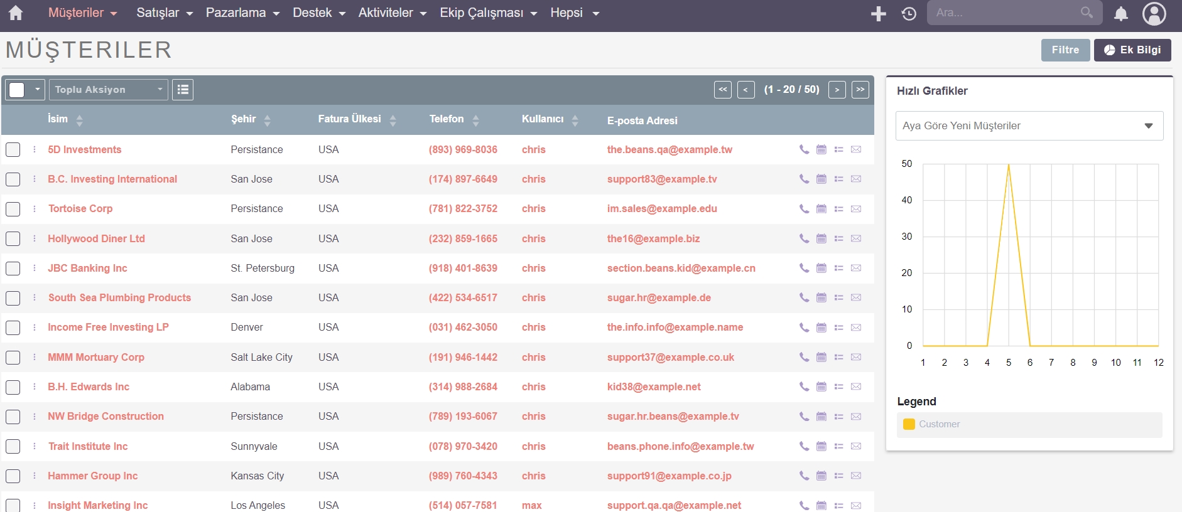Image resolution: width=1182 pixels, height=512 pixels.
Task: Expand row actions for Hammer Group Inc
Action: pos(35,476)
